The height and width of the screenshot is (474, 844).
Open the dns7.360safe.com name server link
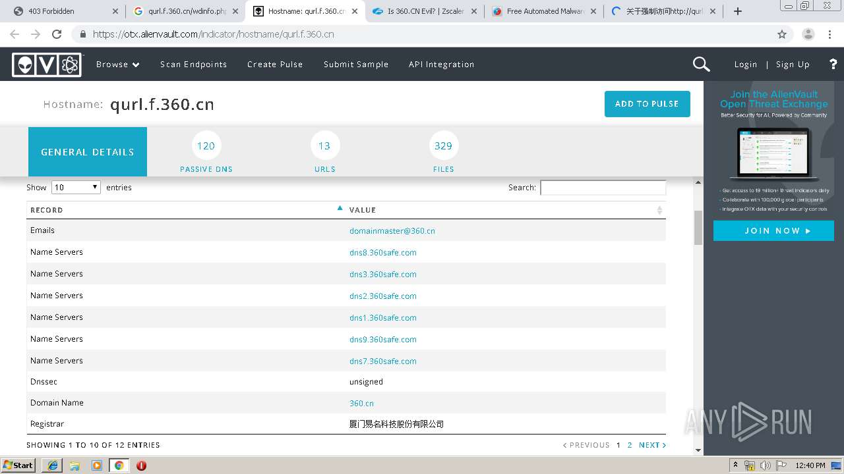coord(383,361)
